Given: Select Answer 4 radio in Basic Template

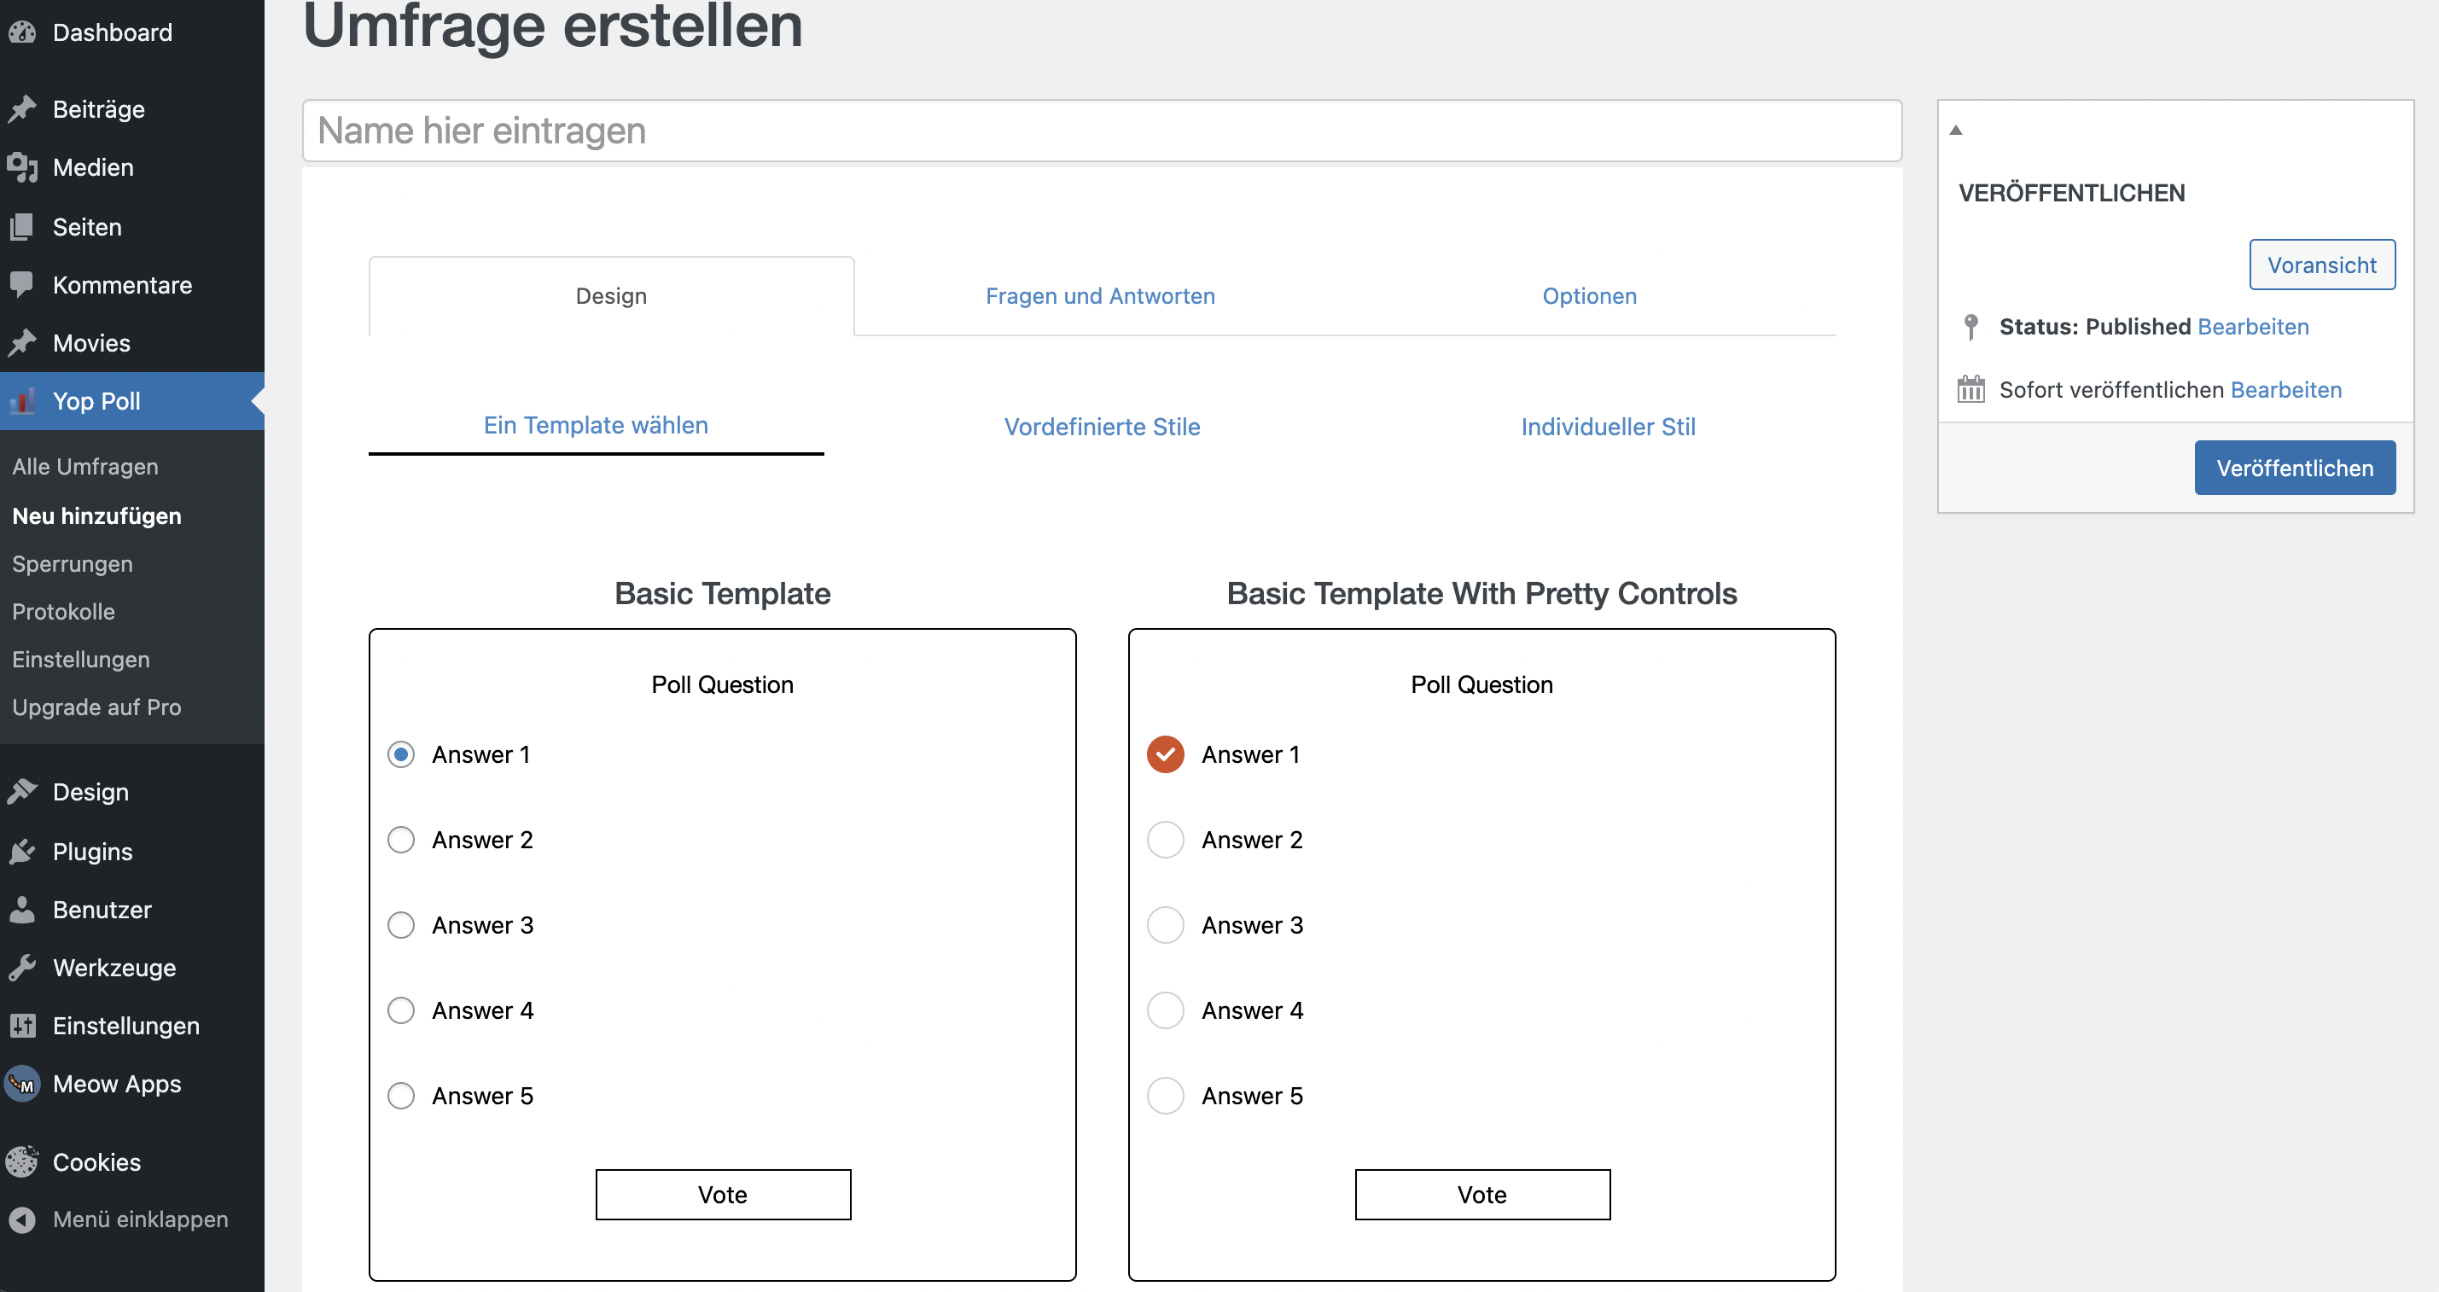Looking at the screenshot, I should (x=400, y=1010).
